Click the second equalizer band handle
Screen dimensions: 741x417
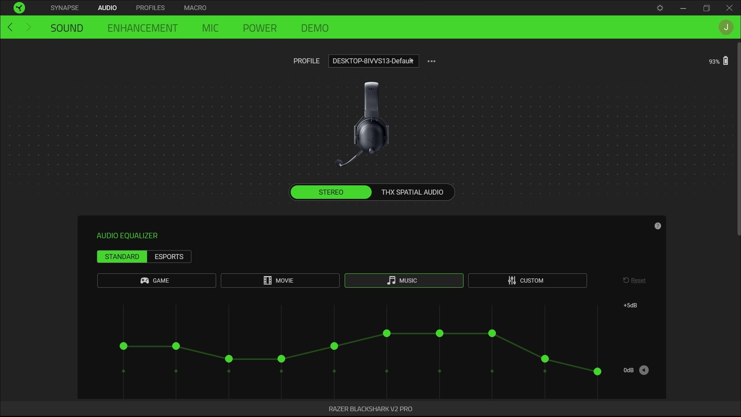point(176,346)
